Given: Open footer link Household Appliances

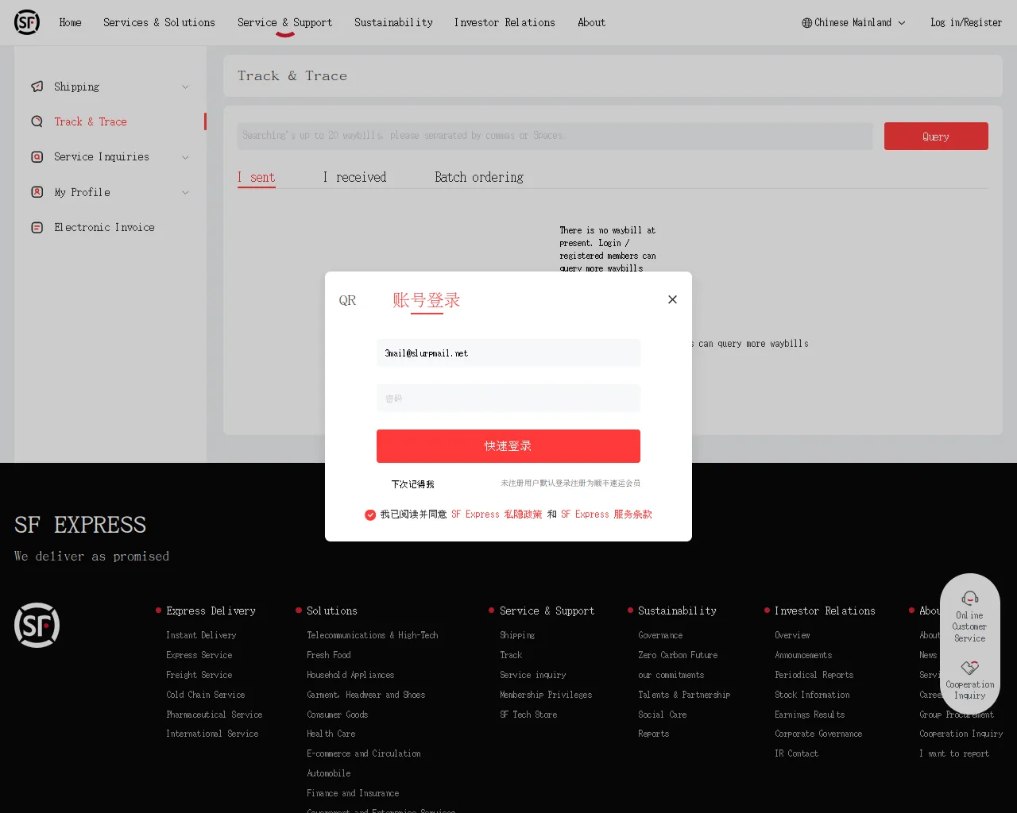Looking at the screenshot, I should click(350, 675).
